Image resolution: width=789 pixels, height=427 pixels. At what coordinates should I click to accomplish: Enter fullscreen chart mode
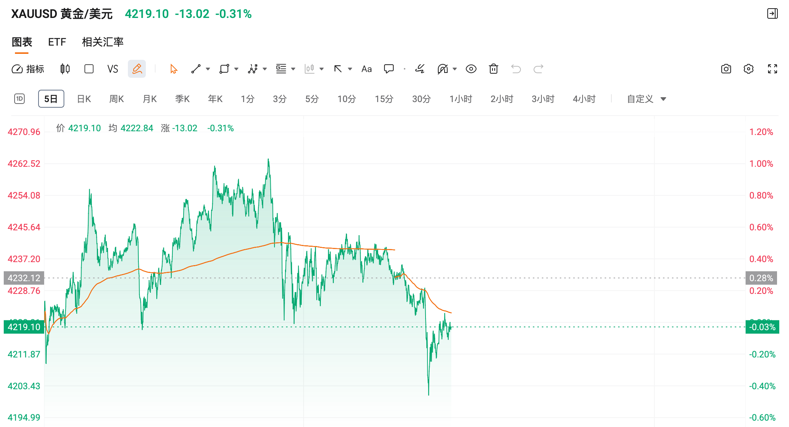[772, 69]
